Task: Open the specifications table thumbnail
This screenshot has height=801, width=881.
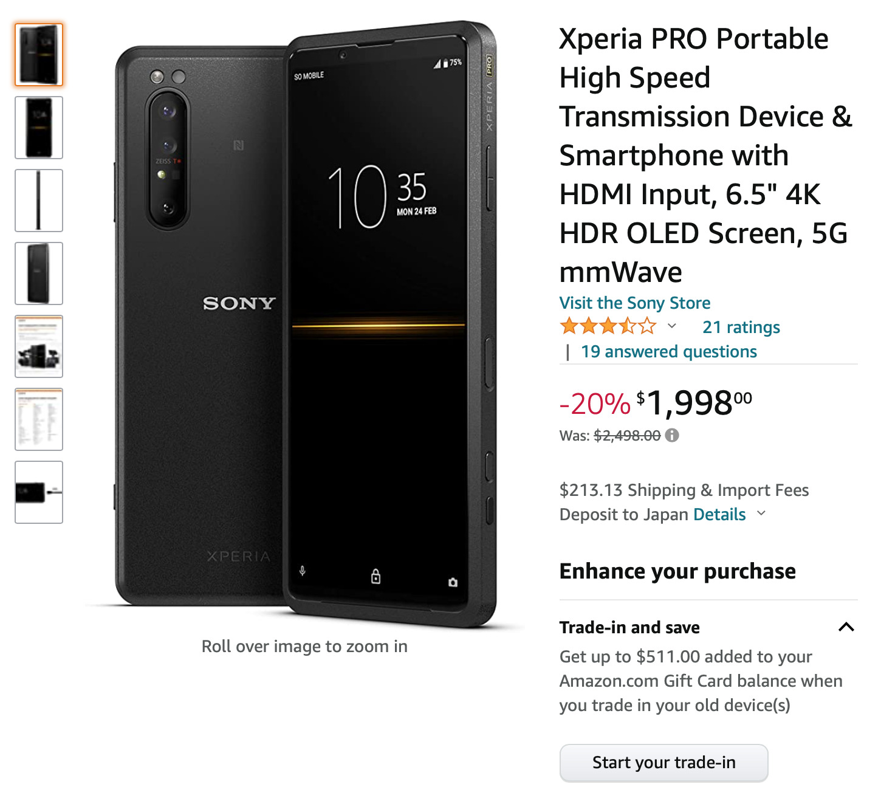Action: tap(39, 419)
